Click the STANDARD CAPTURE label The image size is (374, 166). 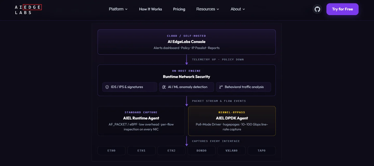click(141, 113)
